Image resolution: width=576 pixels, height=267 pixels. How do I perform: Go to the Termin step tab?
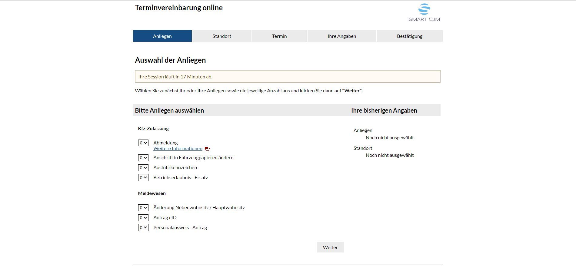[279, 36]
